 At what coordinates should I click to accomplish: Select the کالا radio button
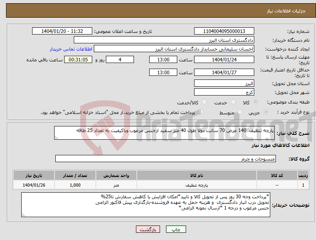tap(255, 102)
